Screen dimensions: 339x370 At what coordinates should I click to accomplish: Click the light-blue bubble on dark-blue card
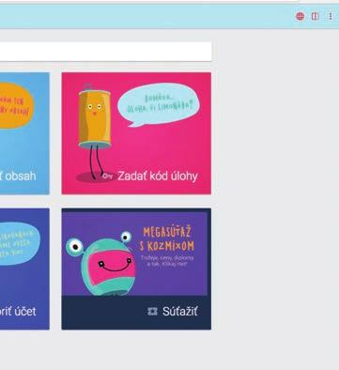(x=20, y=243)
